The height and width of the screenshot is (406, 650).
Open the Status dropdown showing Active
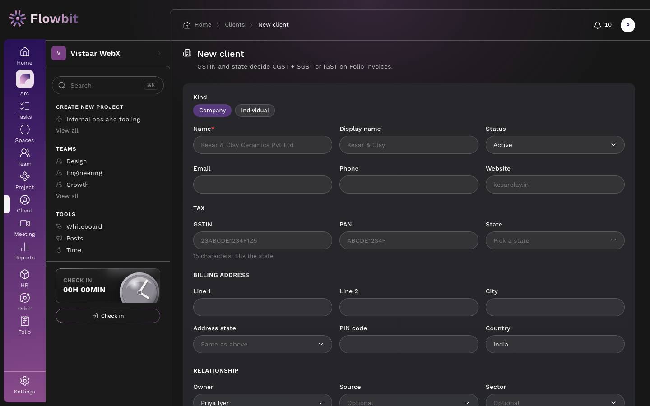pos(555,145)
